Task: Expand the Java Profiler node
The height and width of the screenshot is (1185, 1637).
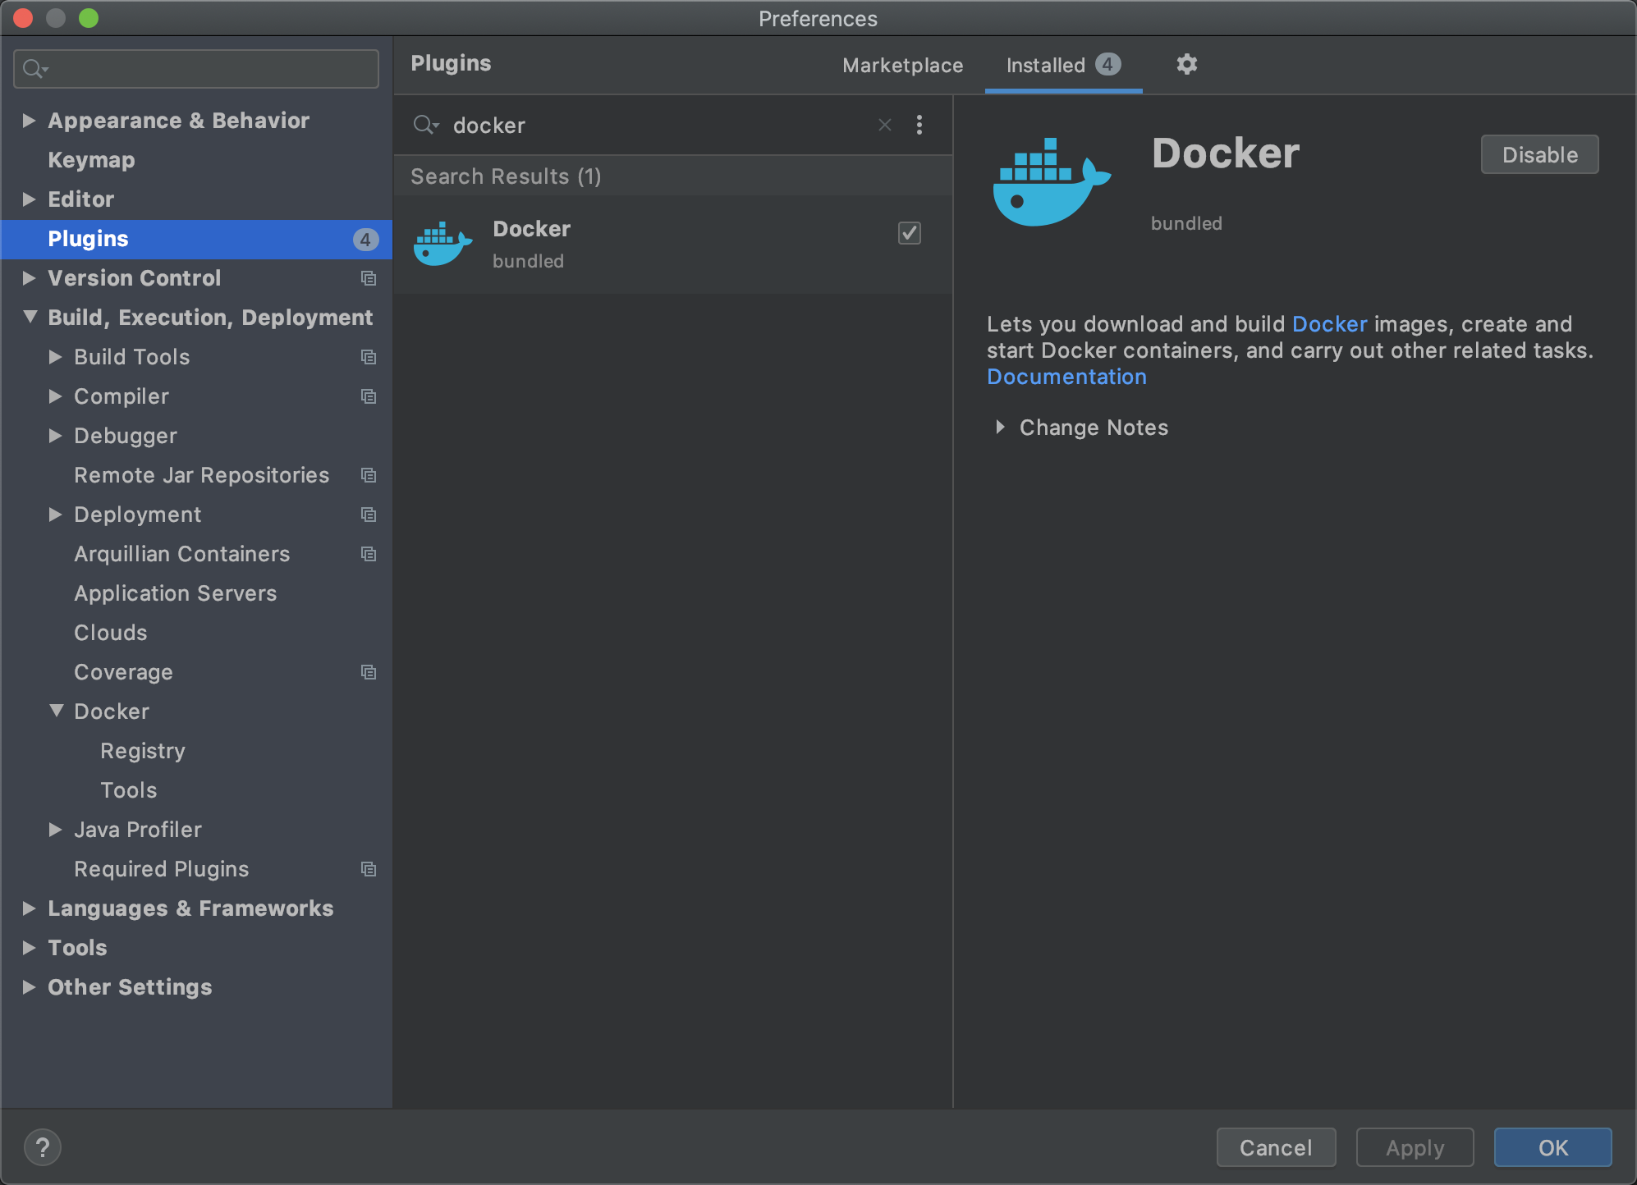Action: coord(55,830)
